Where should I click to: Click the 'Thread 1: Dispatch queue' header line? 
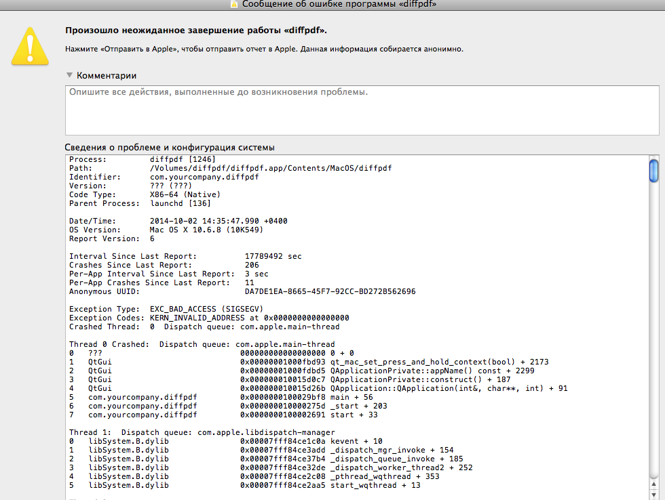202,432
